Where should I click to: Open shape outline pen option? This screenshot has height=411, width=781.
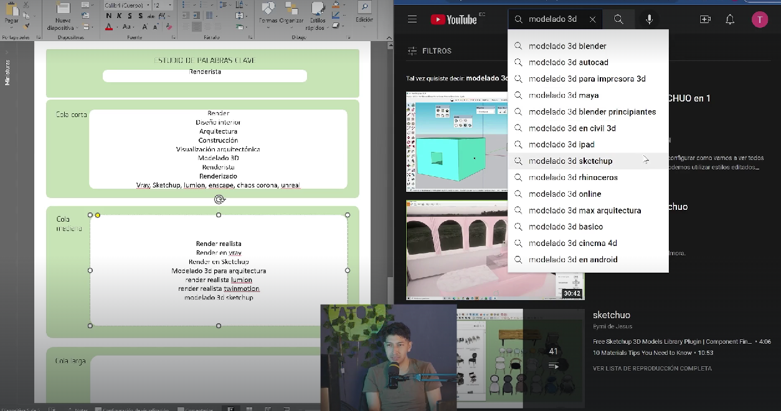coord(337,15)
